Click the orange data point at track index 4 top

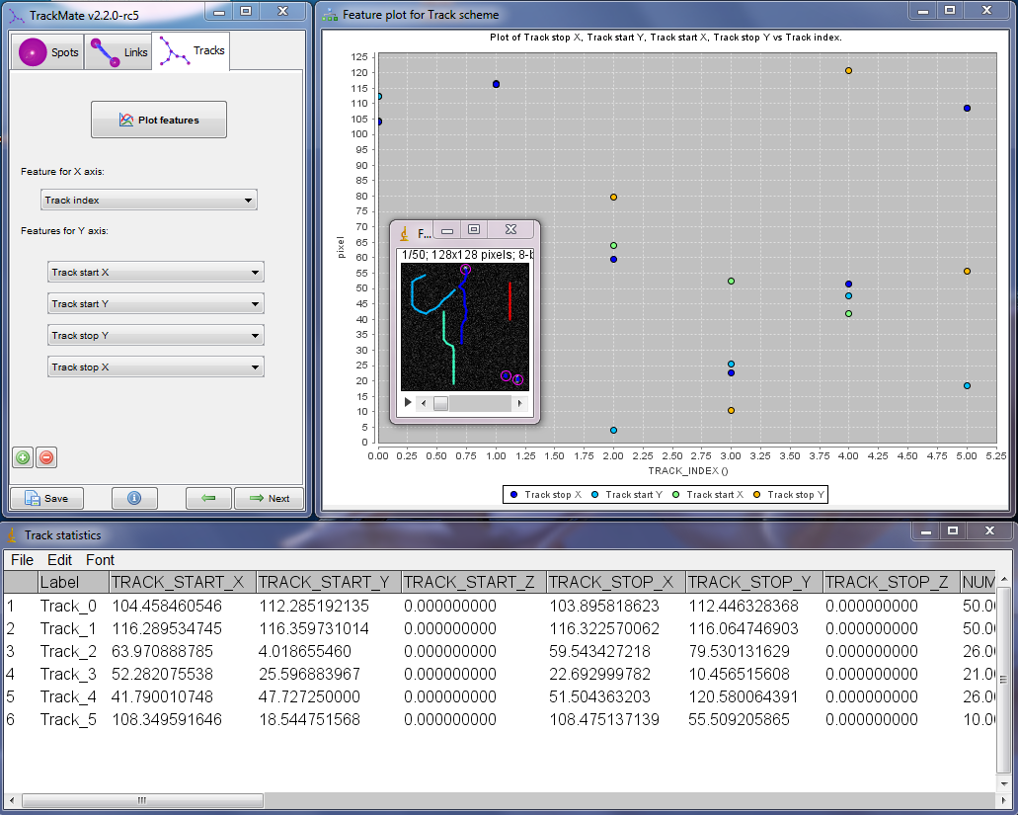pyautogui.click(x=848, y=71)
